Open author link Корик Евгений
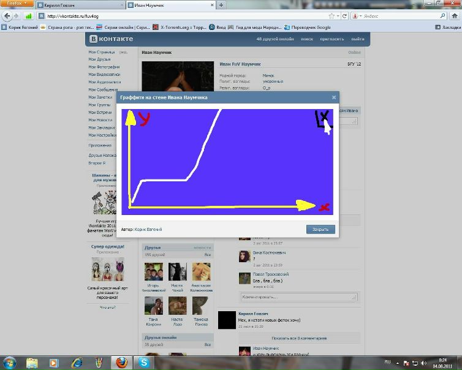Screen dimensions: 462x370 [x=148, y=229]
